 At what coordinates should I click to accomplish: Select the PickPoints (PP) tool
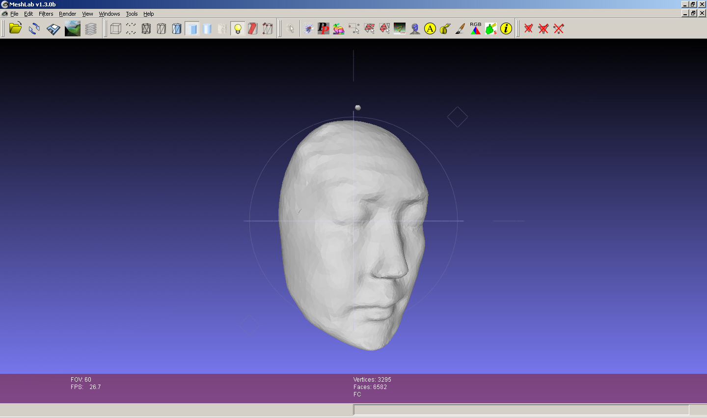pos(323,28)
